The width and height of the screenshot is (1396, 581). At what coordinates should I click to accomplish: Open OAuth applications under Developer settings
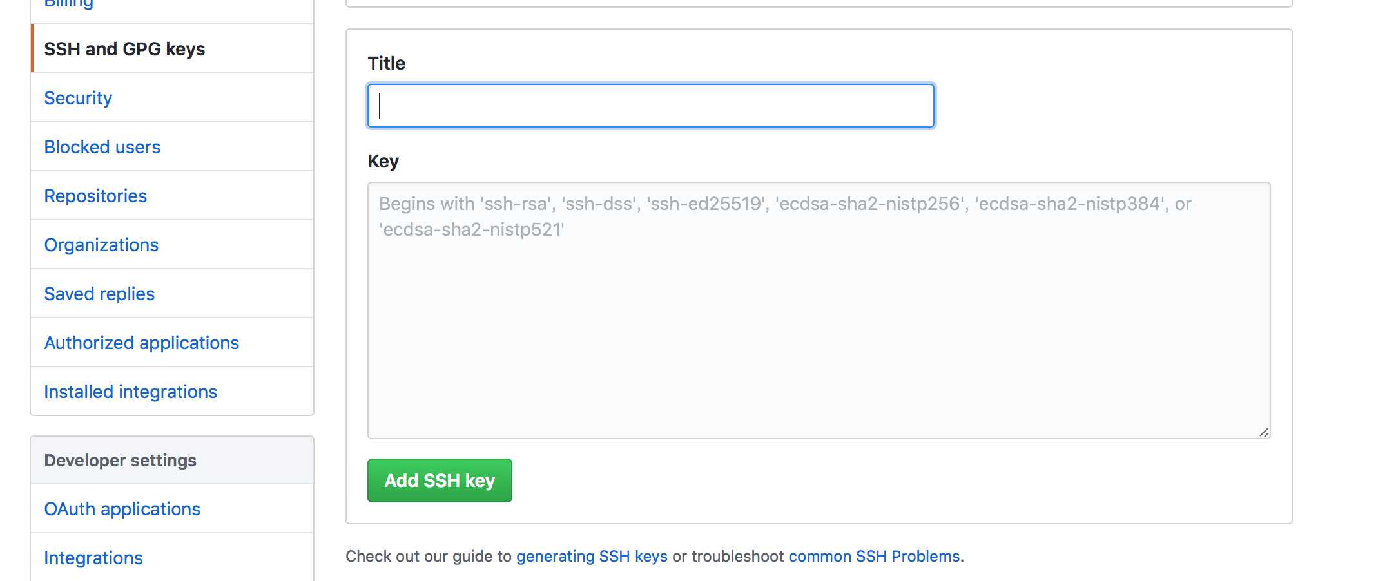pyautogui.click(x=122, y=509)
